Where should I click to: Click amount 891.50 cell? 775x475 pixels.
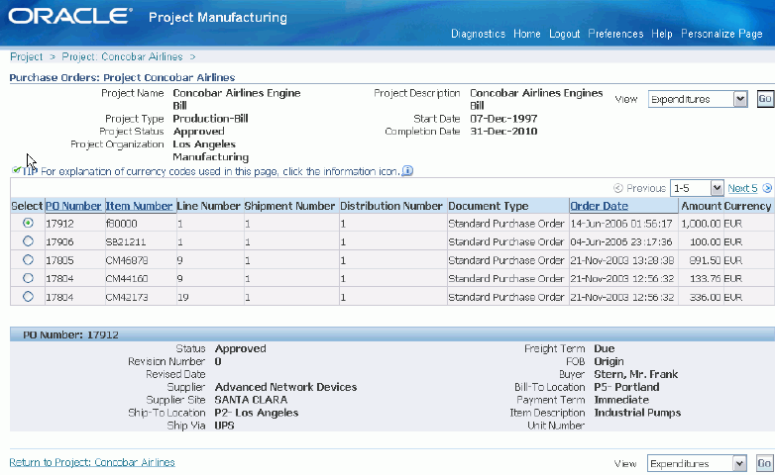pyautogui.click(x=706, y=260)
